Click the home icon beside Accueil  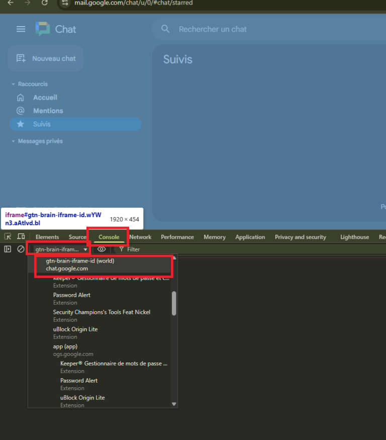coord(21,98)
